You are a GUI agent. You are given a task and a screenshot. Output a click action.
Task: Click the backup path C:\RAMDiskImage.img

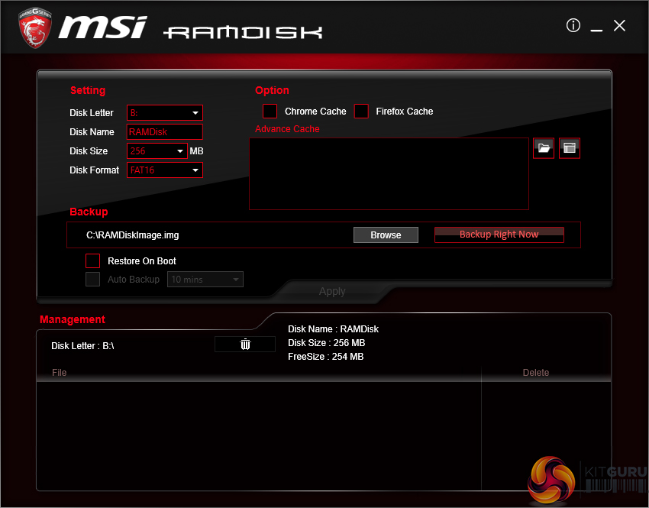pos(132,235)
